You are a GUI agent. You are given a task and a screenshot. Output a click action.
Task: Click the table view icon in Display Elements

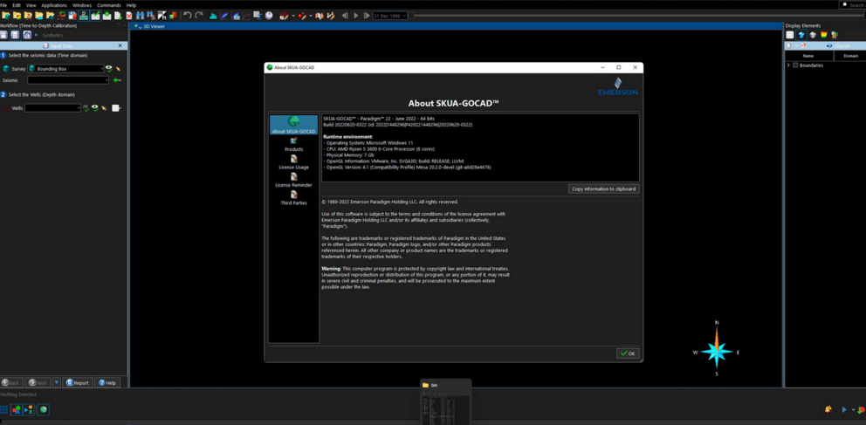point(790,35)
